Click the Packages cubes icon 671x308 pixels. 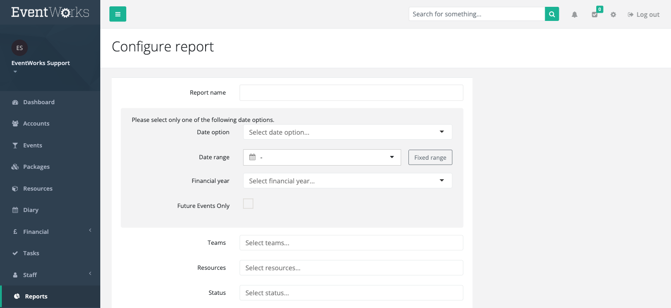(15, 167)
